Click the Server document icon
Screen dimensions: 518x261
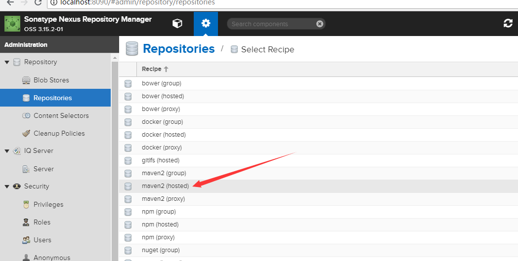click(x=26, y=169)
